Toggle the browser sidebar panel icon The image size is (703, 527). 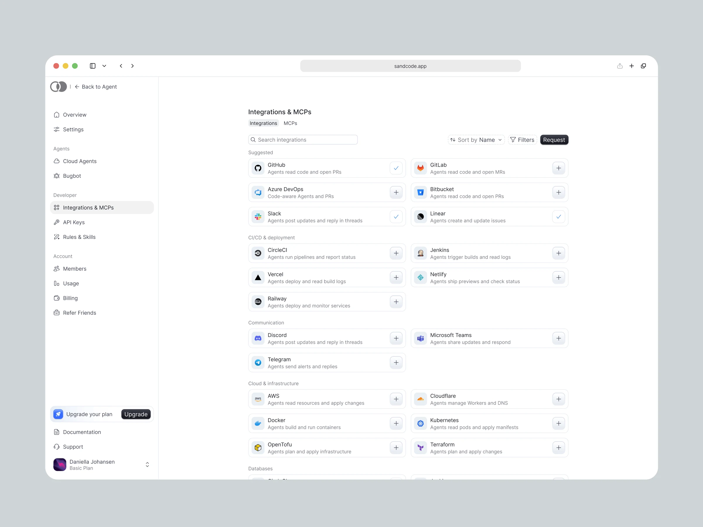[x=93, y=66]
